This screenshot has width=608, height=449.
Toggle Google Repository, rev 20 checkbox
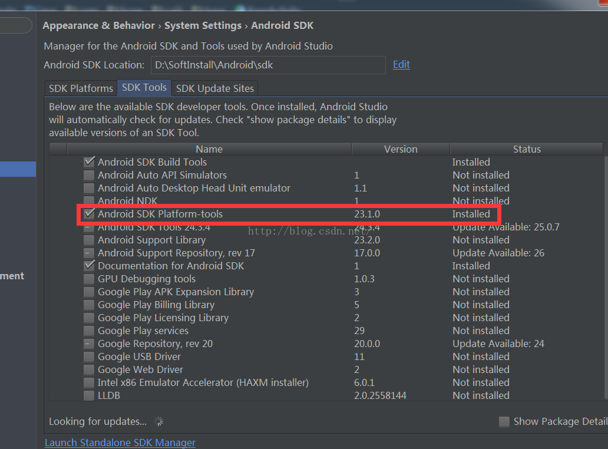click(89, 344)
